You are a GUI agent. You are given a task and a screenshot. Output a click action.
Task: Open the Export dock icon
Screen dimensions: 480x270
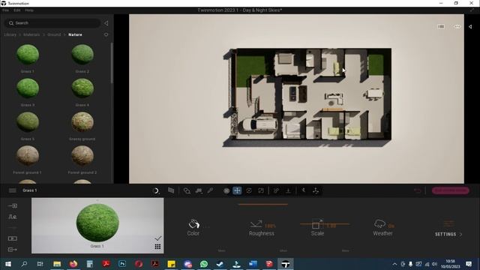[x=13, y=250]
